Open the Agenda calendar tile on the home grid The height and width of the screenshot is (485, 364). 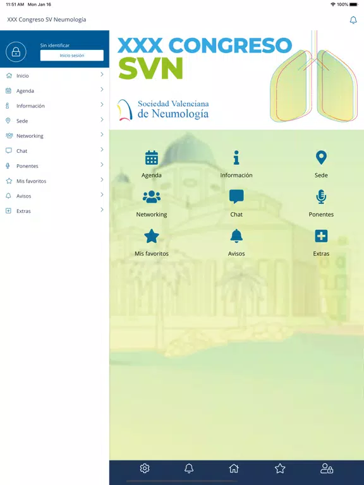152,164
